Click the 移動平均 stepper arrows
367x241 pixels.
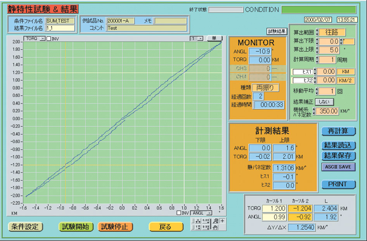click(317, 91)
